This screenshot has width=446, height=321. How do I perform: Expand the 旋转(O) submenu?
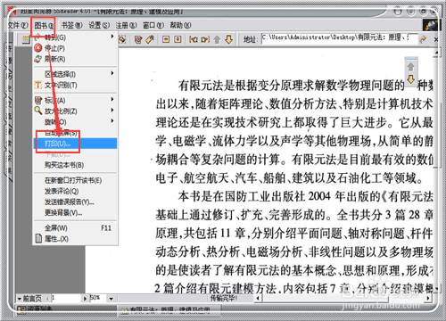[75, 122]
